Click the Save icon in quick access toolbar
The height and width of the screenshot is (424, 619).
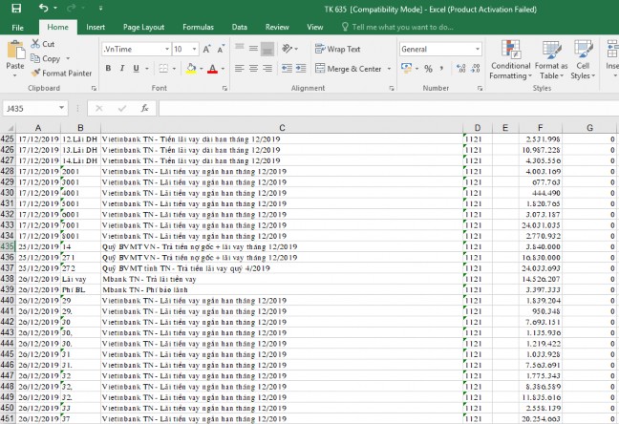18,8
